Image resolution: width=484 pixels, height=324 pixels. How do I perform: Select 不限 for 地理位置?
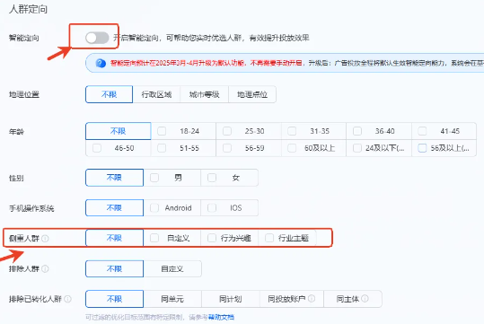click(109, 94)
